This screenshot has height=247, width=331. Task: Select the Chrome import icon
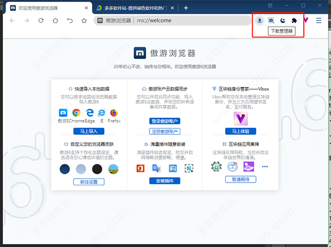click(77, 113)
